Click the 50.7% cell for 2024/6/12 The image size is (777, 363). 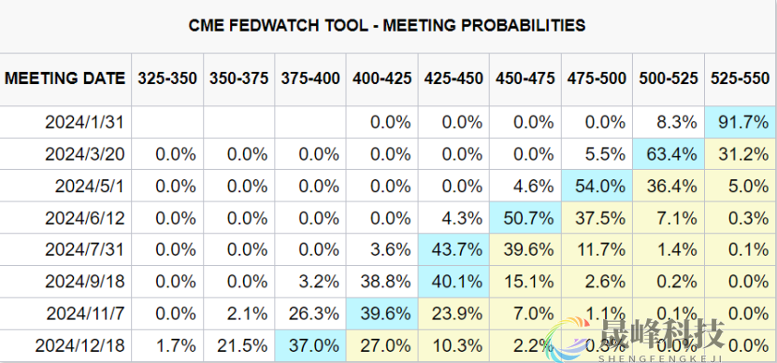coord(525,217)
